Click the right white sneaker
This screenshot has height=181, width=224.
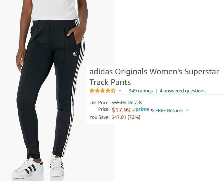pos(57,166)
